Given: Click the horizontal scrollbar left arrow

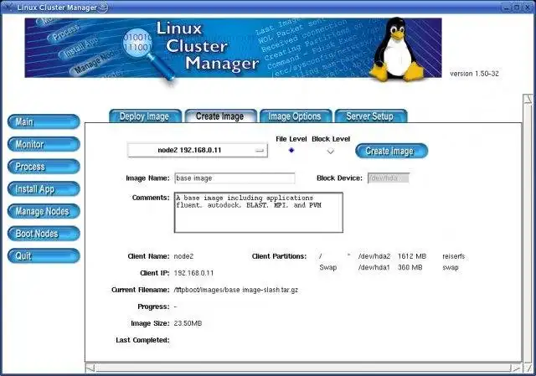Looking at the screenshot, I should point(90,368).
